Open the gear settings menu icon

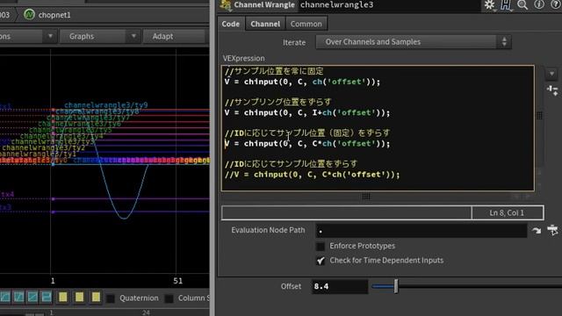489,4
